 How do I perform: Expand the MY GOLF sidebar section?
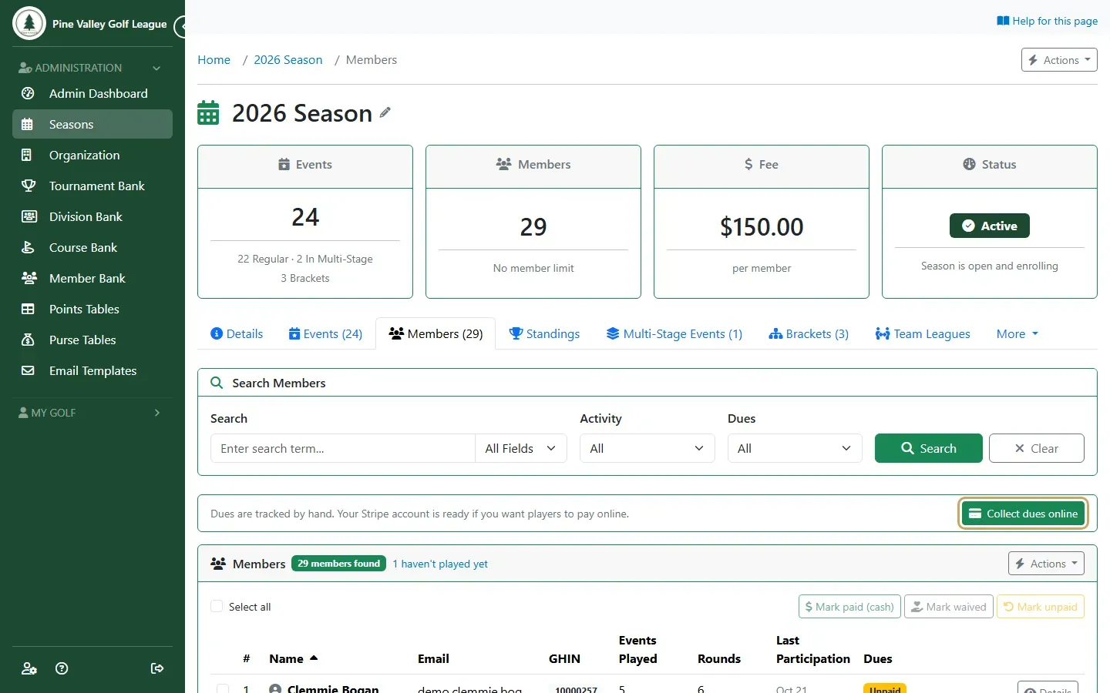pyautogui.click(x=91, y=413)
